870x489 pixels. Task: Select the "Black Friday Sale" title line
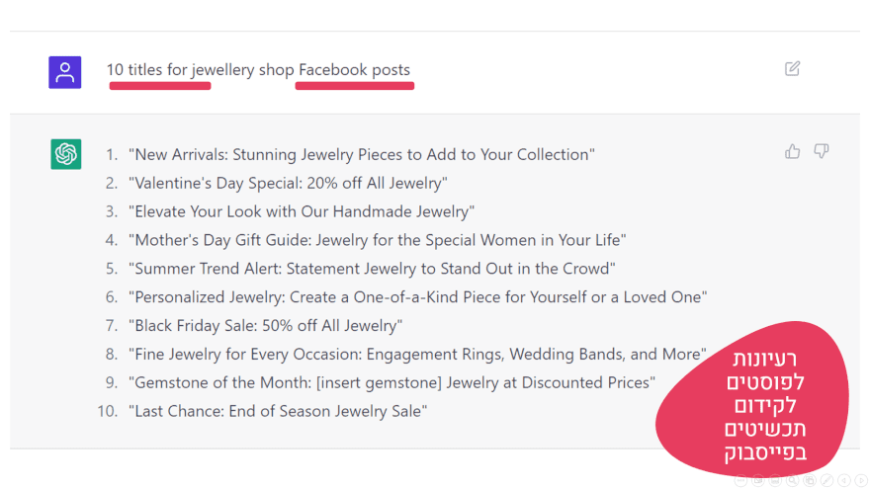265,326
